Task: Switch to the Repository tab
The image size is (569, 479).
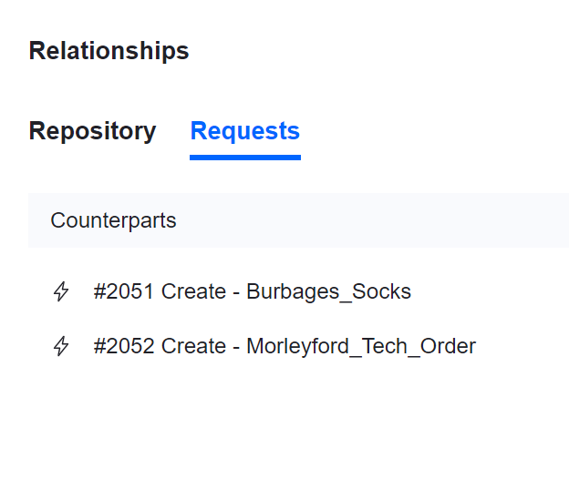Action: [x=92, y=131]
